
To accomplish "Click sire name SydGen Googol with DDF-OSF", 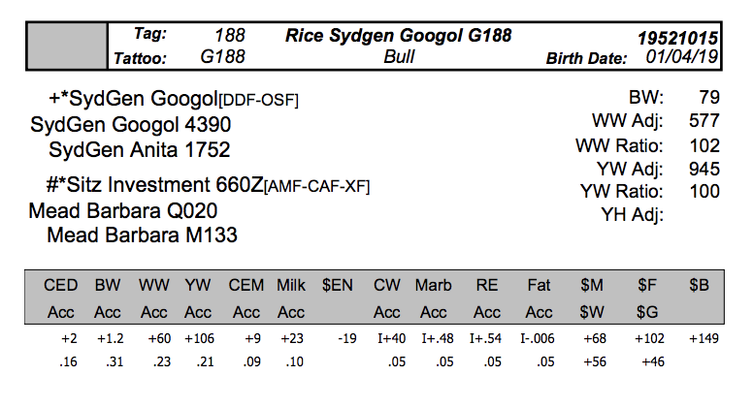I will pyautogui.click(x=174, y=100).
